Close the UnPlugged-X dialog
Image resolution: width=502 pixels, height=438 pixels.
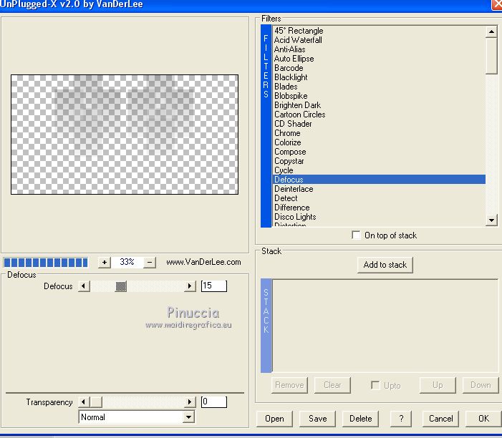(497, 4)
